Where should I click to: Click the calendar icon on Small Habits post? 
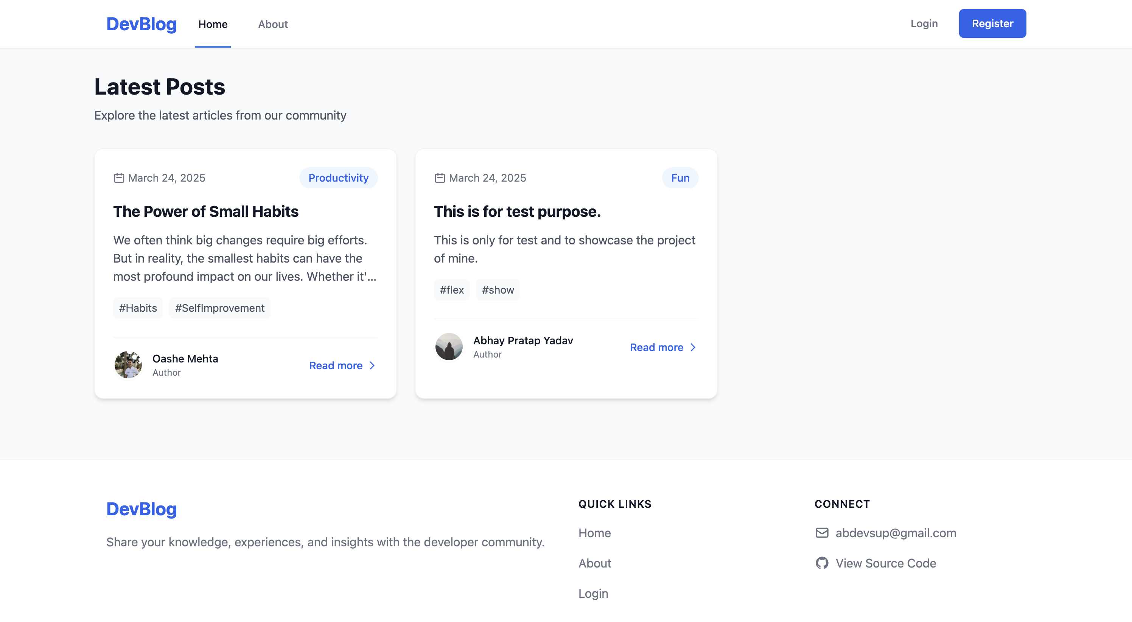(119, 177)
